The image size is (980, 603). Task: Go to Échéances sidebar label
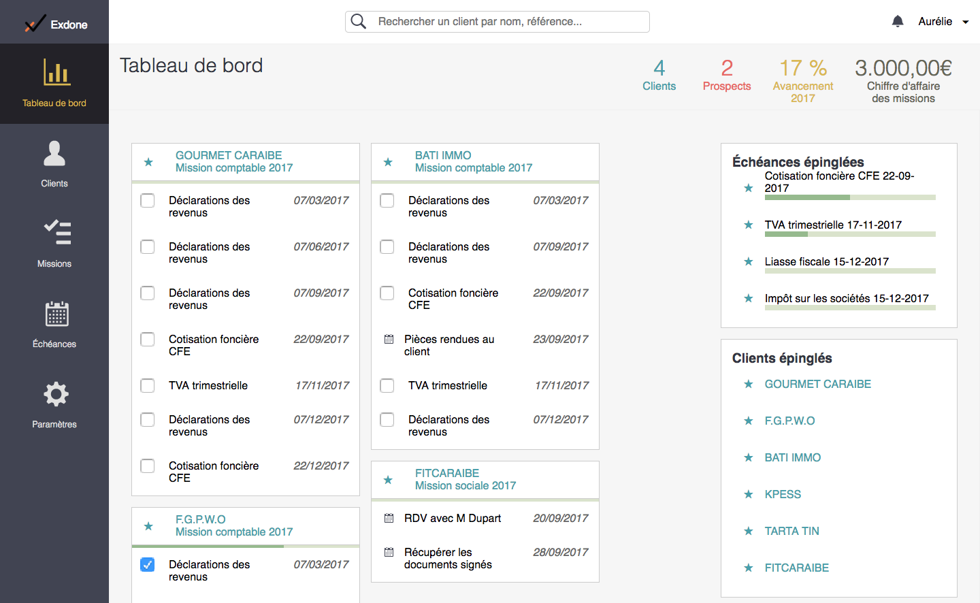click(x=54, y=344)
